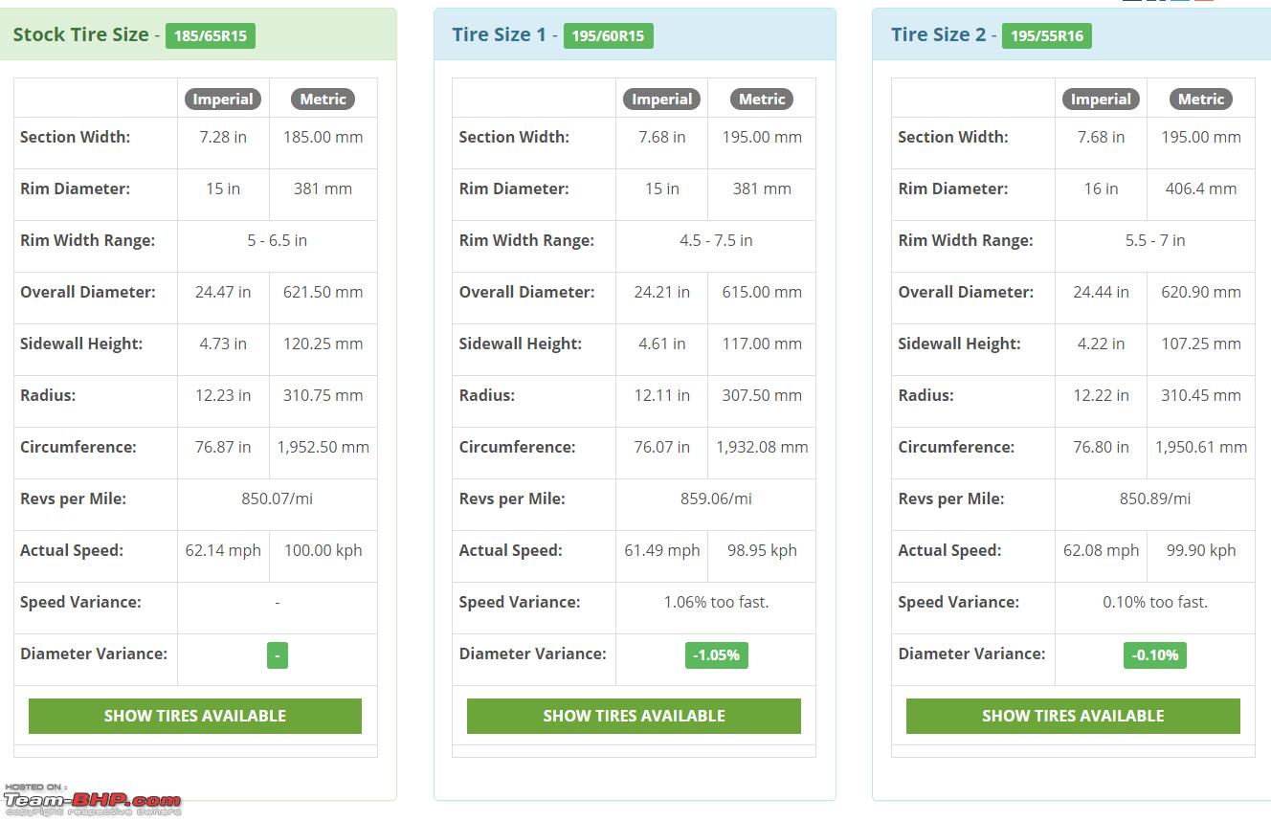Click the 24.21 in overall diameter value
Image resolution: width=1271 pixels, height=820 pixels.
tap(662, 292)
